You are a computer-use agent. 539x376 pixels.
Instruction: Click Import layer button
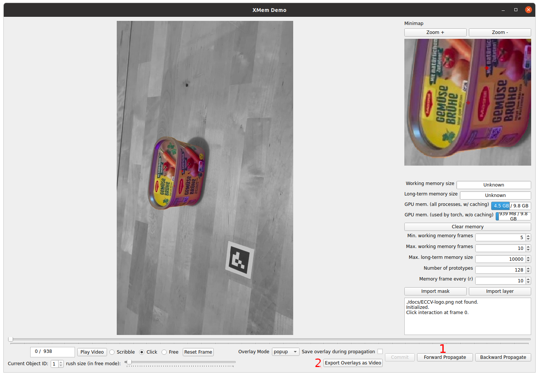click(499, 291)
